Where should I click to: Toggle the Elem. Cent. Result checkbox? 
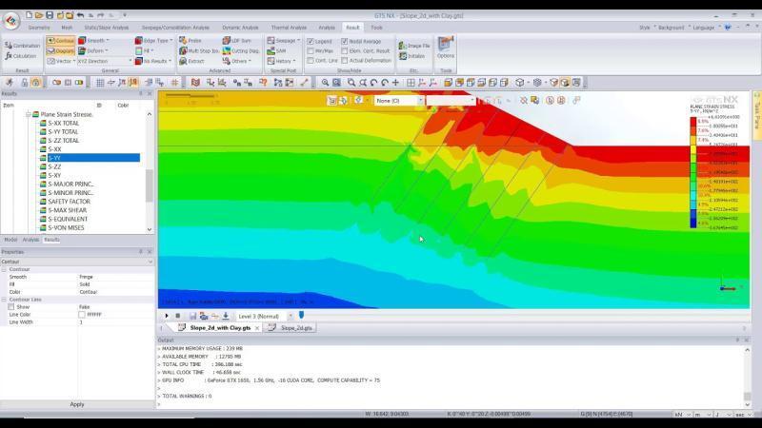tap(344, 51)
